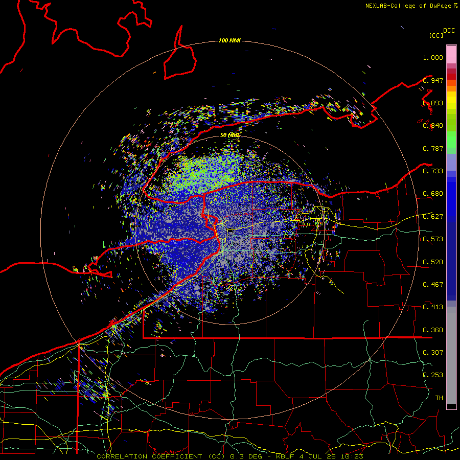Click the TH label at the scale bottom
460x460 pixels.
tap(439, 398)
